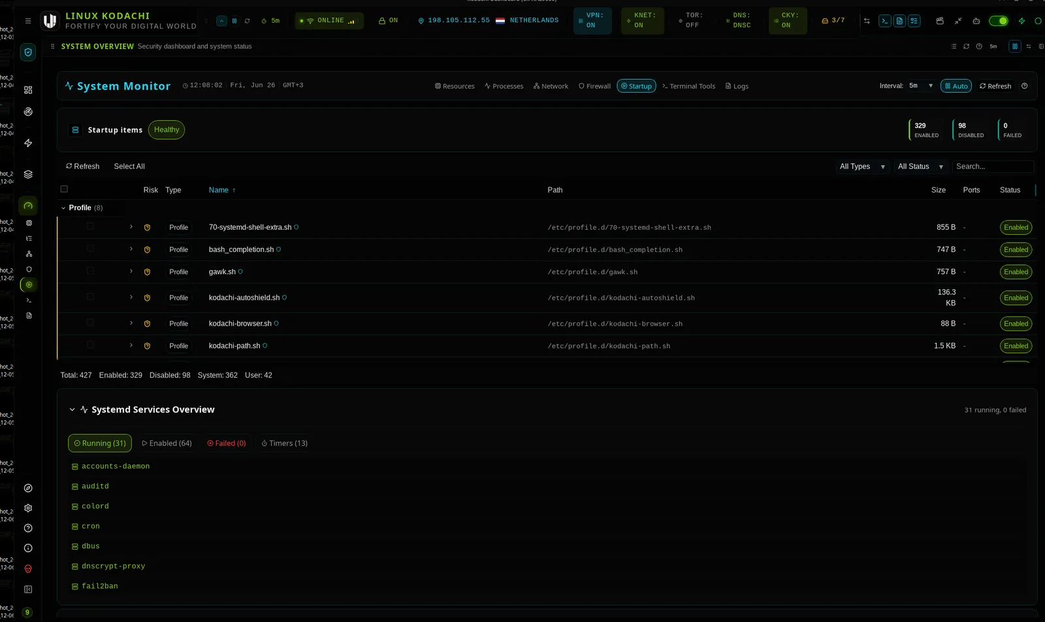
Task: Open the All Status filter dropdown
Action: pyautogui.click(x=920, y=166)
